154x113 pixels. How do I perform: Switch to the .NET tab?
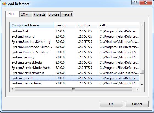click(12, 14)
